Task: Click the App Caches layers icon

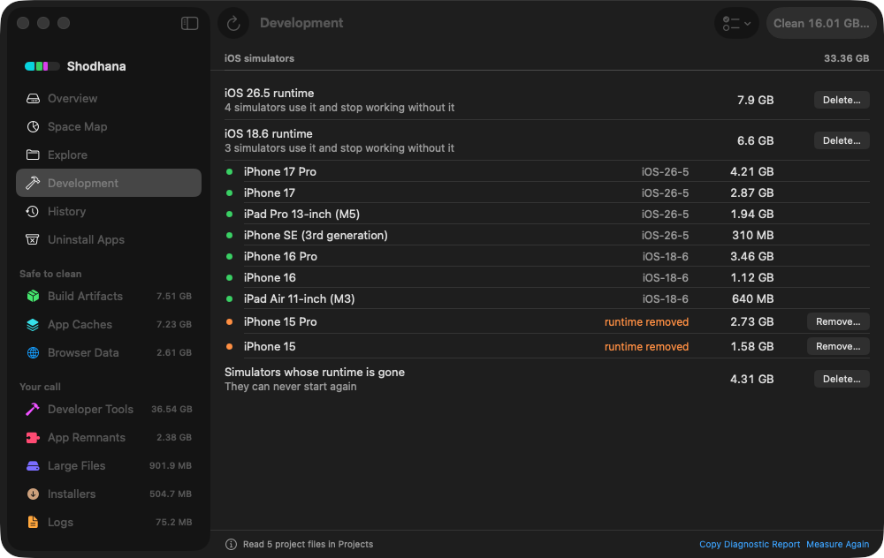Action: [33, 324]
